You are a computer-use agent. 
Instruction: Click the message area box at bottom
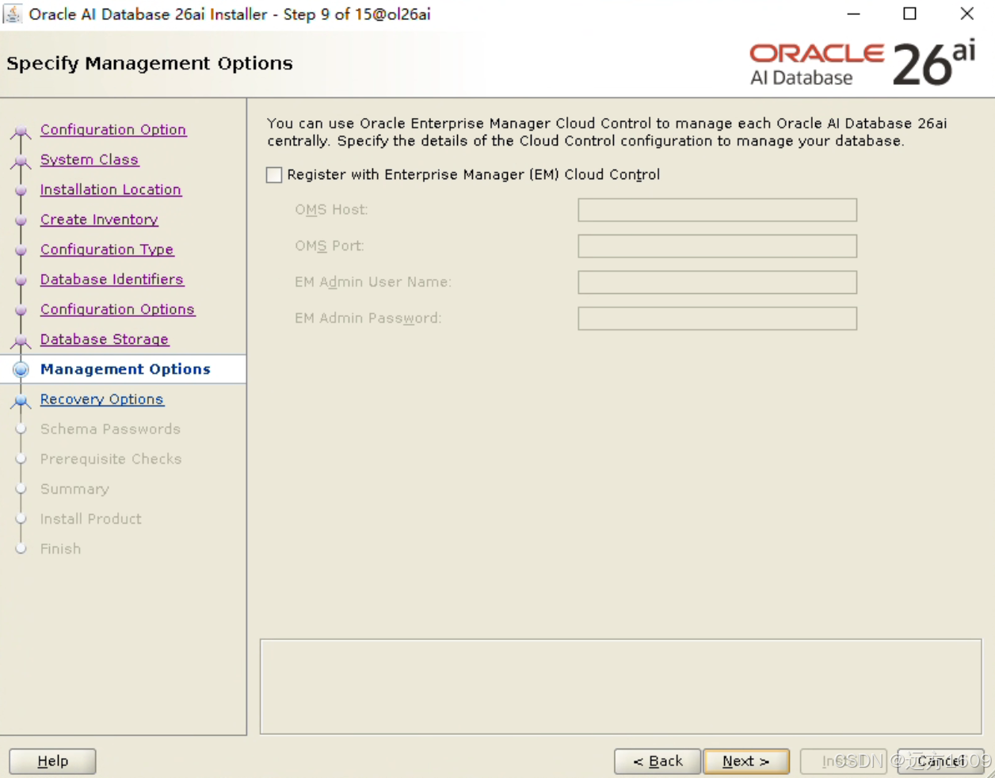621,687
